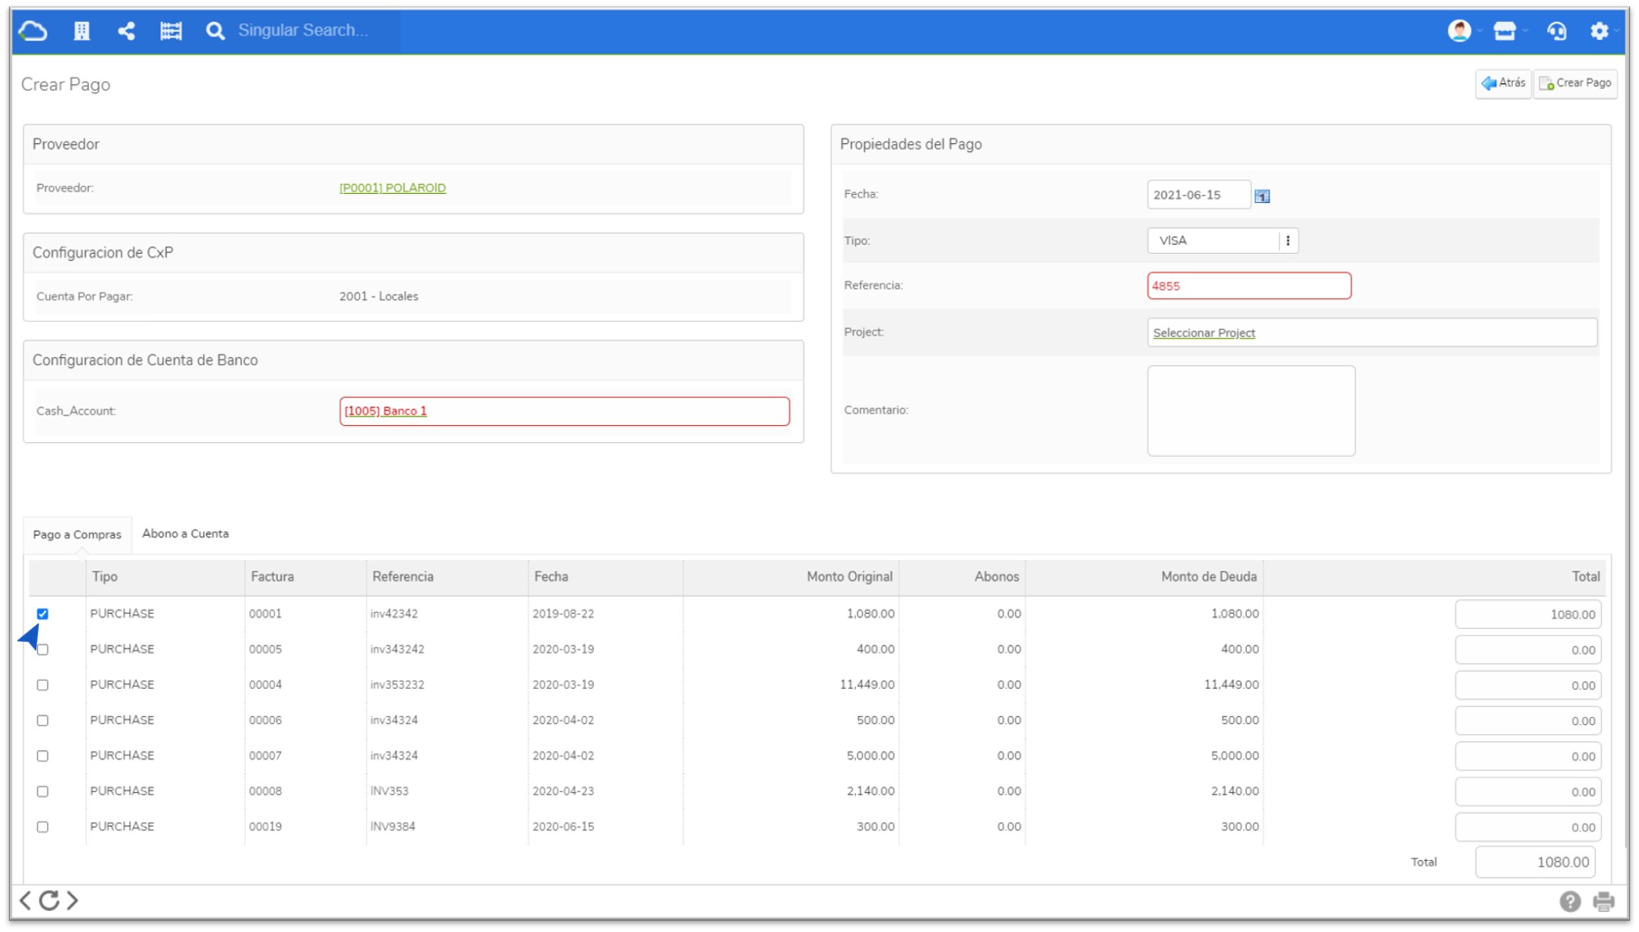Click the Crear Pago button

coord(1575,83)
